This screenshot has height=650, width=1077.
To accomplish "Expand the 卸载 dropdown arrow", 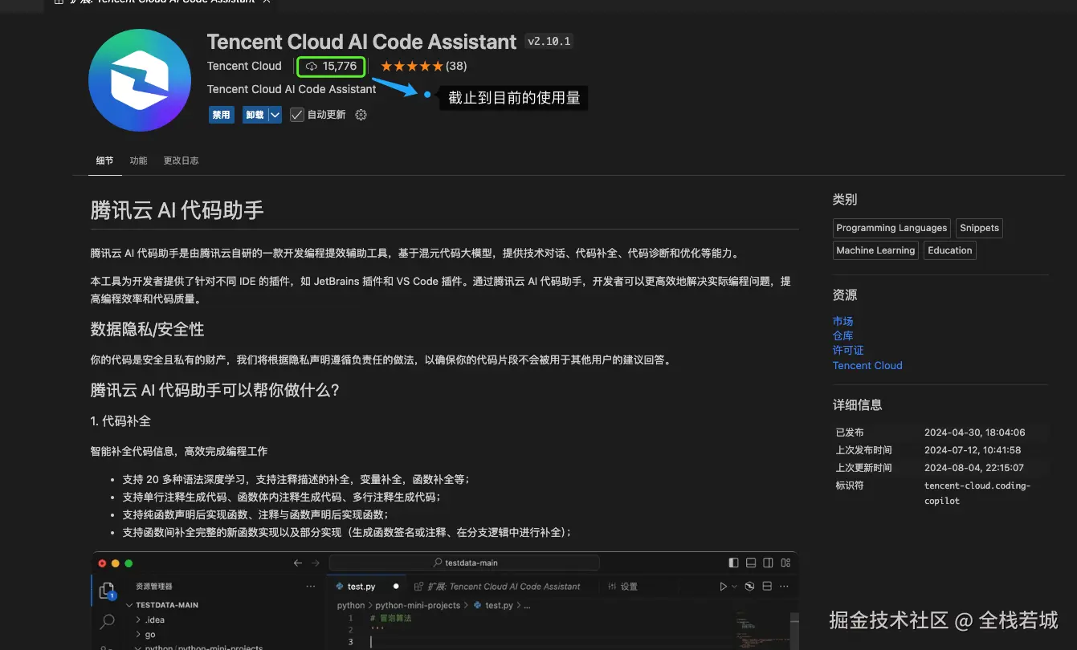I will coord(275,115).
